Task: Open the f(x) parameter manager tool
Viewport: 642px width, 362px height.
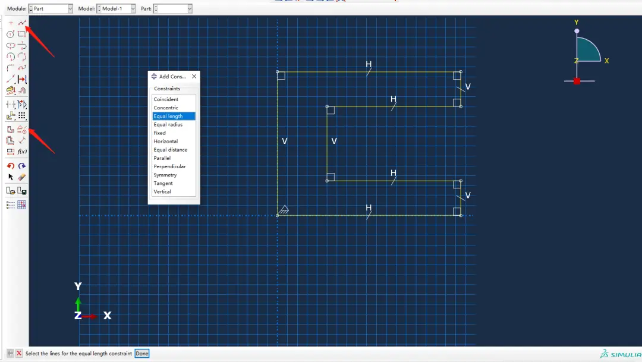Action: [22, 152]
